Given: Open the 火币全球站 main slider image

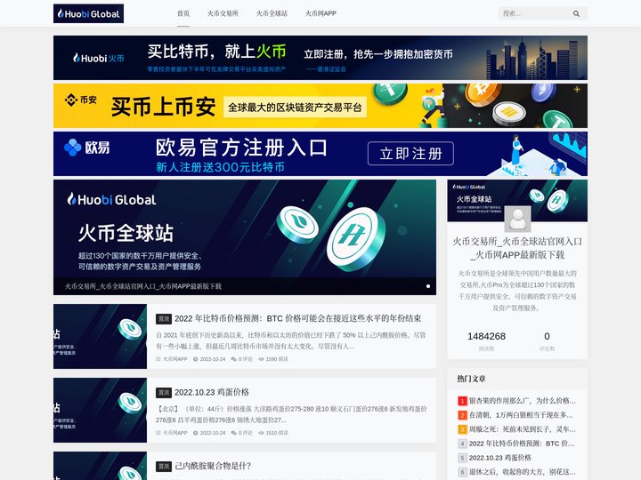Looking at the screenshot, I should [245, 237].
